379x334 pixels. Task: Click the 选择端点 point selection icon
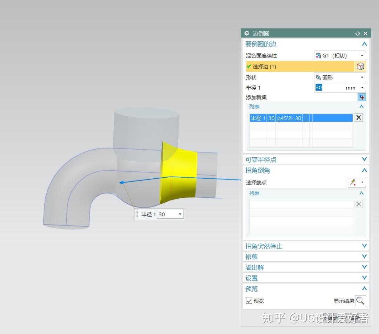[353, 183]
